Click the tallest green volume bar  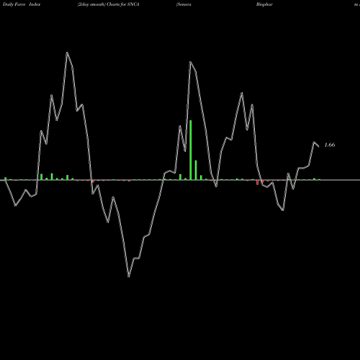pyautogui.click(x=191, y=150)
